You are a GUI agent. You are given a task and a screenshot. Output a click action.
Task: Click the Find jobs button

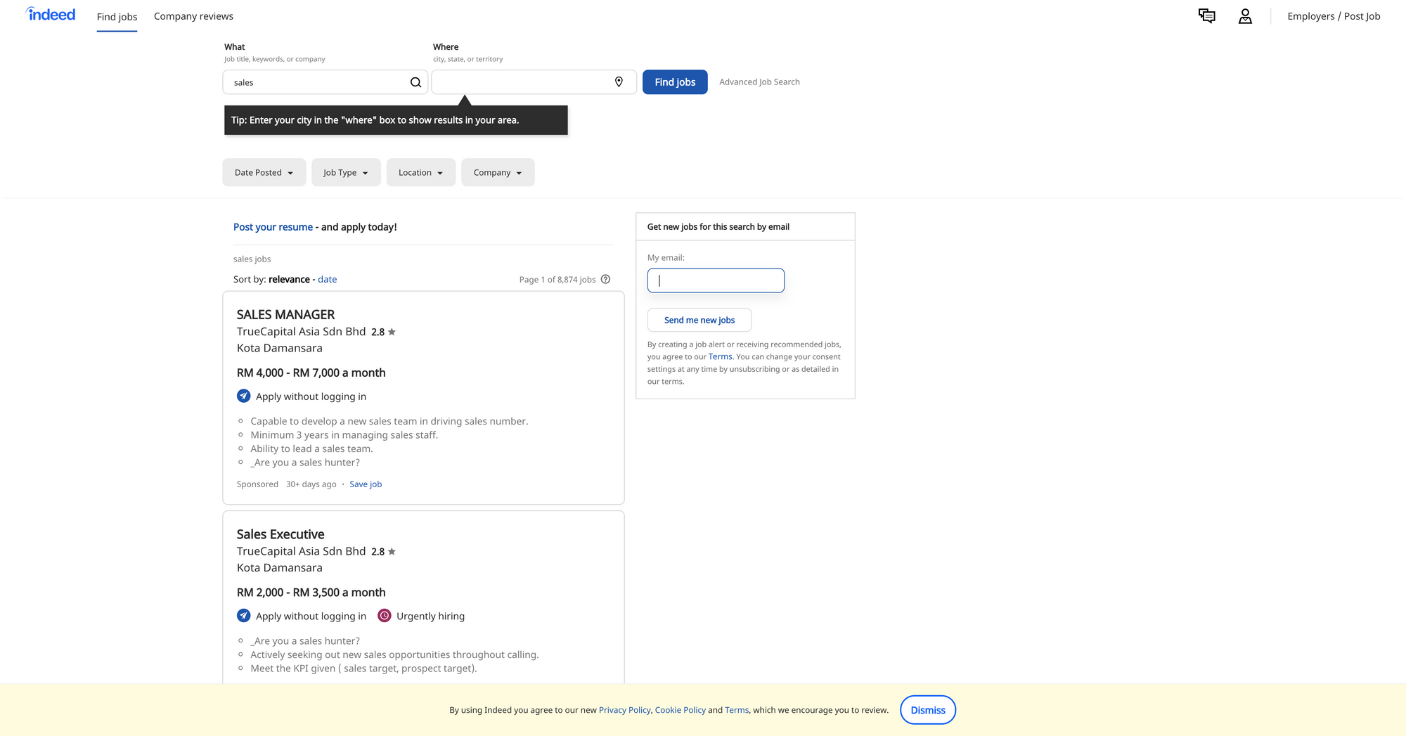675,82
